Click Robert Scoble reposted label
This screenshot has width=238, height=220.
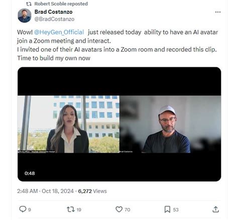point(61,4)
